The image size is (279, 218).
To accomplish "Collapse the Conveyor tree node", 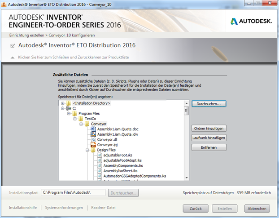I will [81, 124].
